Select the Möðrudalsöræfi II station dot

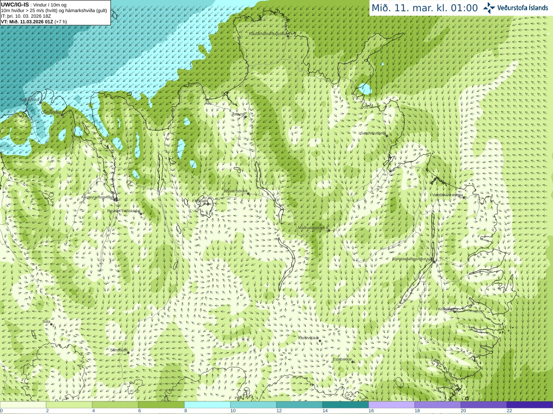(329, 230)
